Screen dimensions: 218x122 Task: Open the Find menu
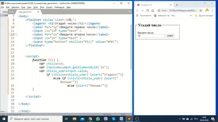point(23,7)
